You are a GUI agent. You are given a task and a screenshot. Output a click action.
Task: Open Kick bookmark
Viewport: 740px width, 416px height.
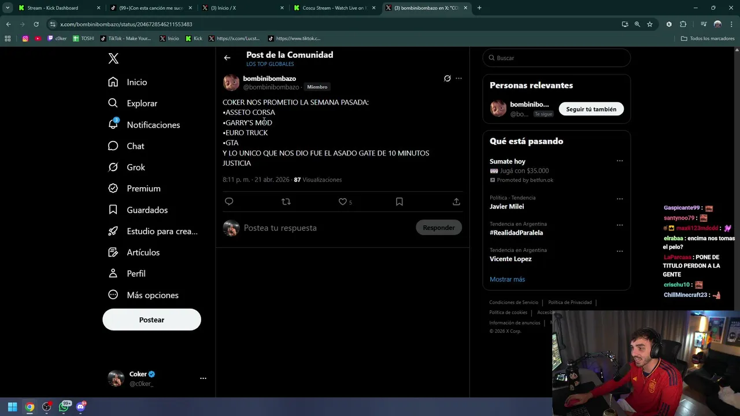click(194, 39)
